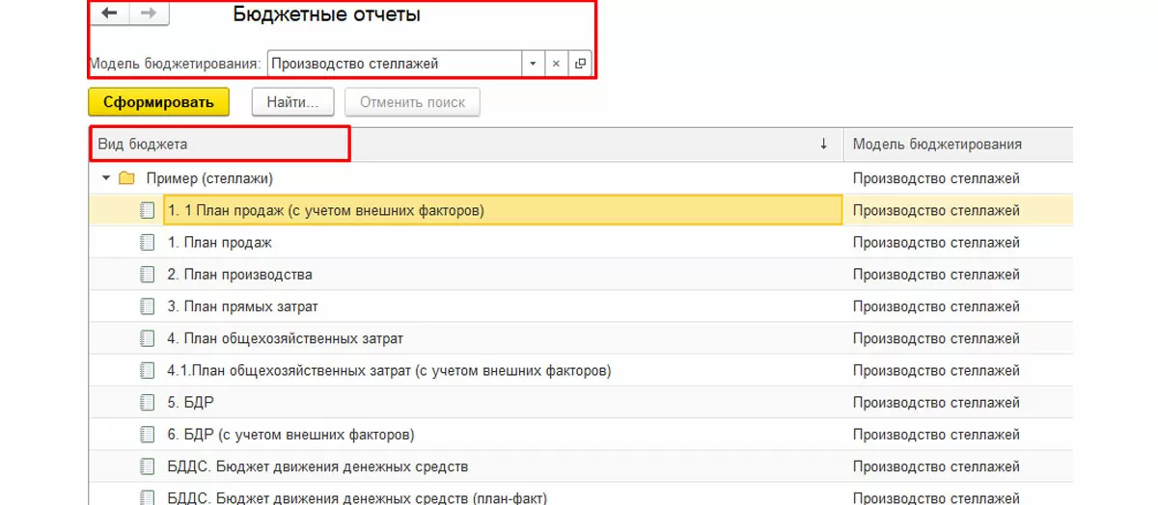Viewport: 1158px width, 505px height.
Task: Click the Бюджетные отчеты title
Action: [327, 14]
